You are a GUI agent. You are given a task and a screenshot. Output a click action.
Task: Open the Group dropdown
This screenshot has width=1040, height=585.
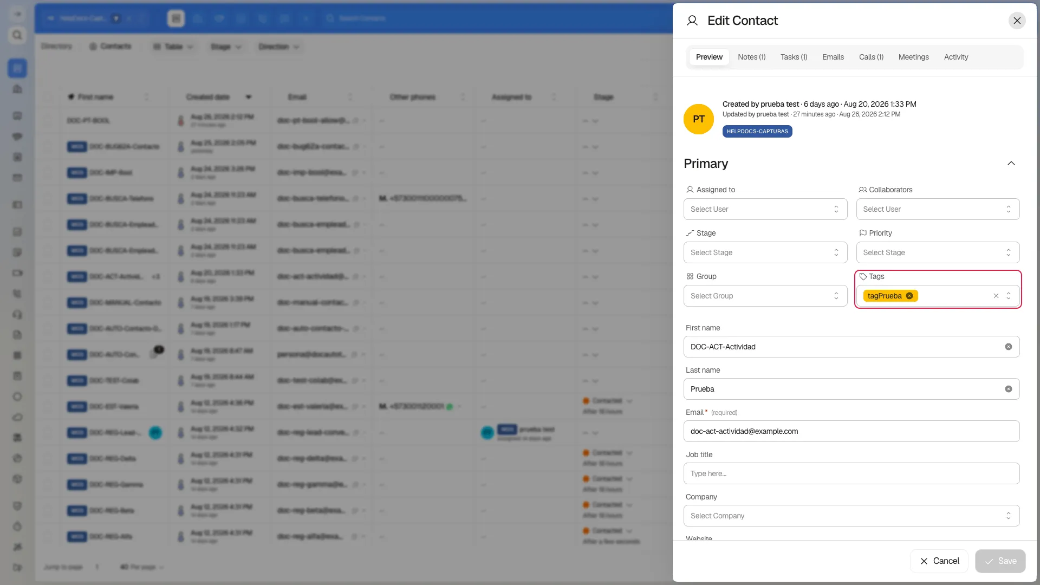click(x=765, y=296)
